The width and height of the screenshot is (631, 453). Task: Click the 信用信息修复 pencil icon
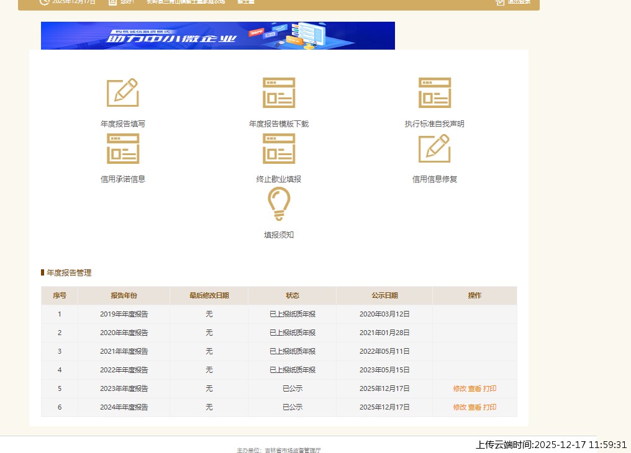point(434,149)
